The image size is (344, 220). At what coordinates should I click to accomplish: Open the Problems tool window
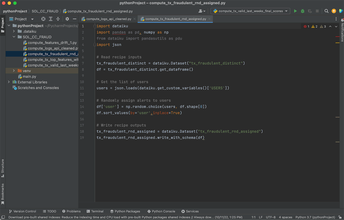pos(71,211)
